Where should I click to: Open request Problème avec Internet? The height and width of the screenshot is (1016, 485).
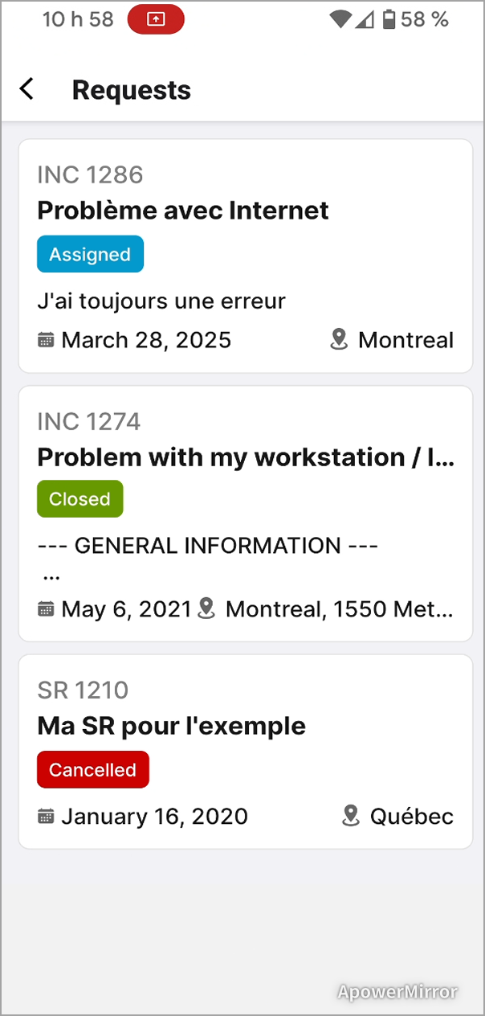[183, 211]
